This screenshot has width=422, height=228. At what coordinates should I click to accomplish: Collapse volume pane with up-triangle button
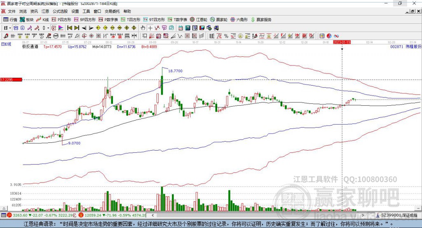pos(4,208)
